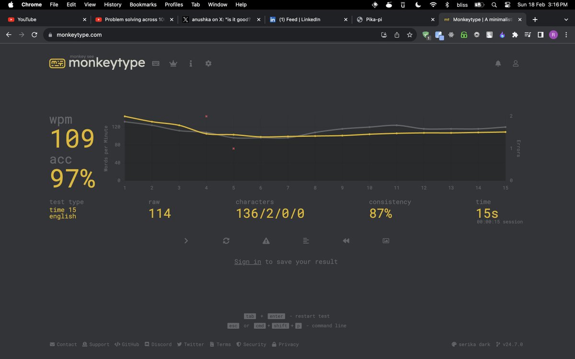The width and height of the screenshot is (575, 359).
Task: Click the v24.7.0 version label
Action: tap(509, 344)
